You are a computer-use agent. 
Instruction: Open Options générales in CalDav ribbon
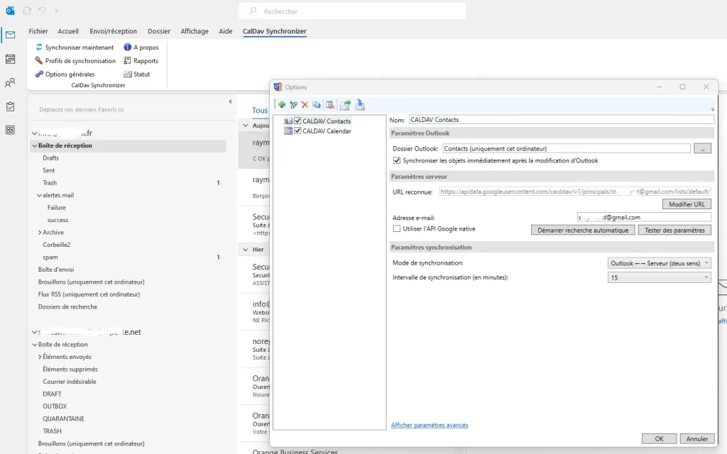(x=65, y=74)
